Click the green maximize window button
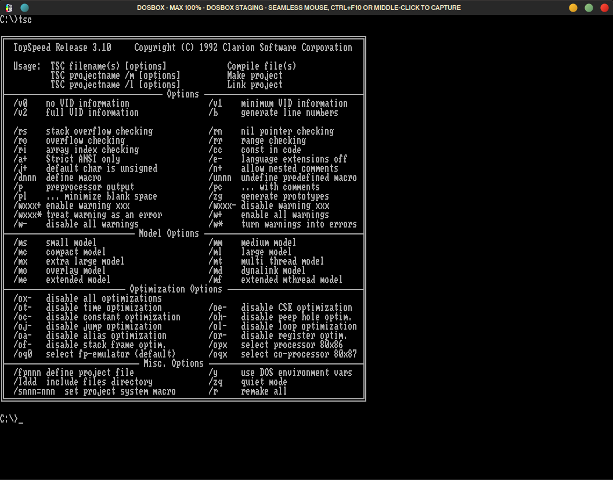 589,8
